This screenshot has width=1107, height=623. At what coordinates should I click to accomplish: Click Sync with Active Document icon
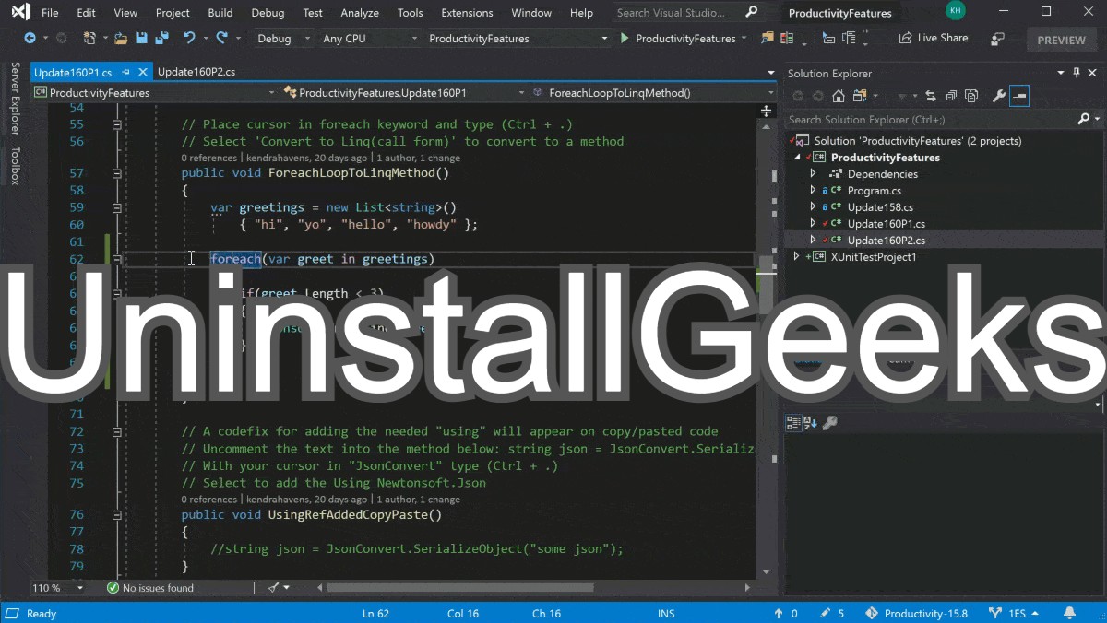click(x=930, y=96)
